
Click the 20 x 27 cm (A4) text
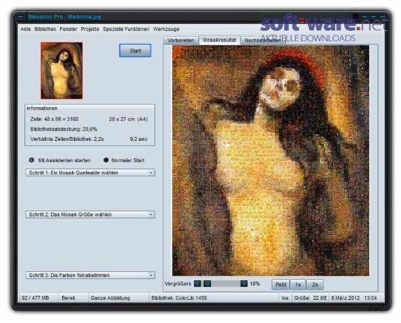click(x=128, y=119)
